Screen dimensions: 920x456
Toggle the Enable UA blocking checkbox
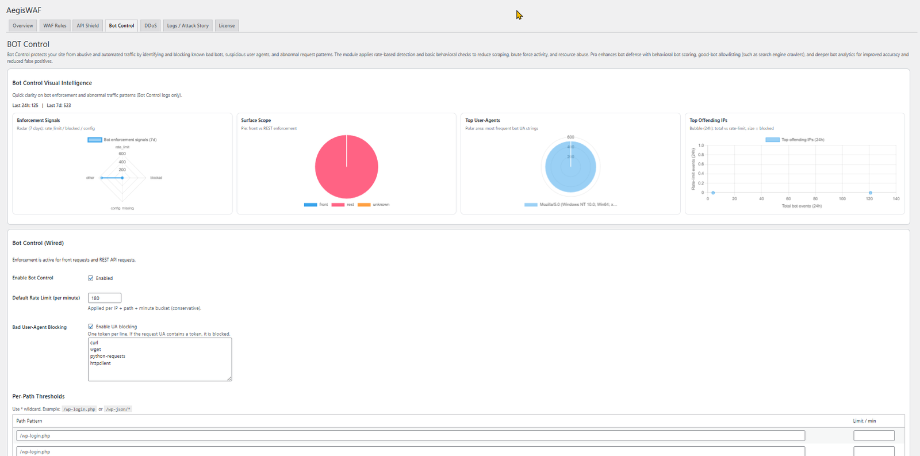click(x=91, y=327)
